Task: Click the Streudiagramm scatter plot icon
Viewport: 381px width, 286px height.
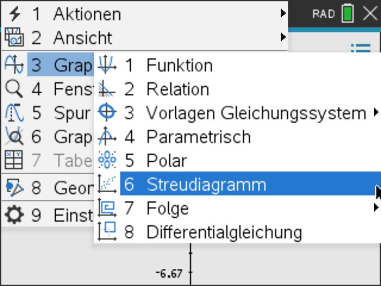Action: point(107,184)
